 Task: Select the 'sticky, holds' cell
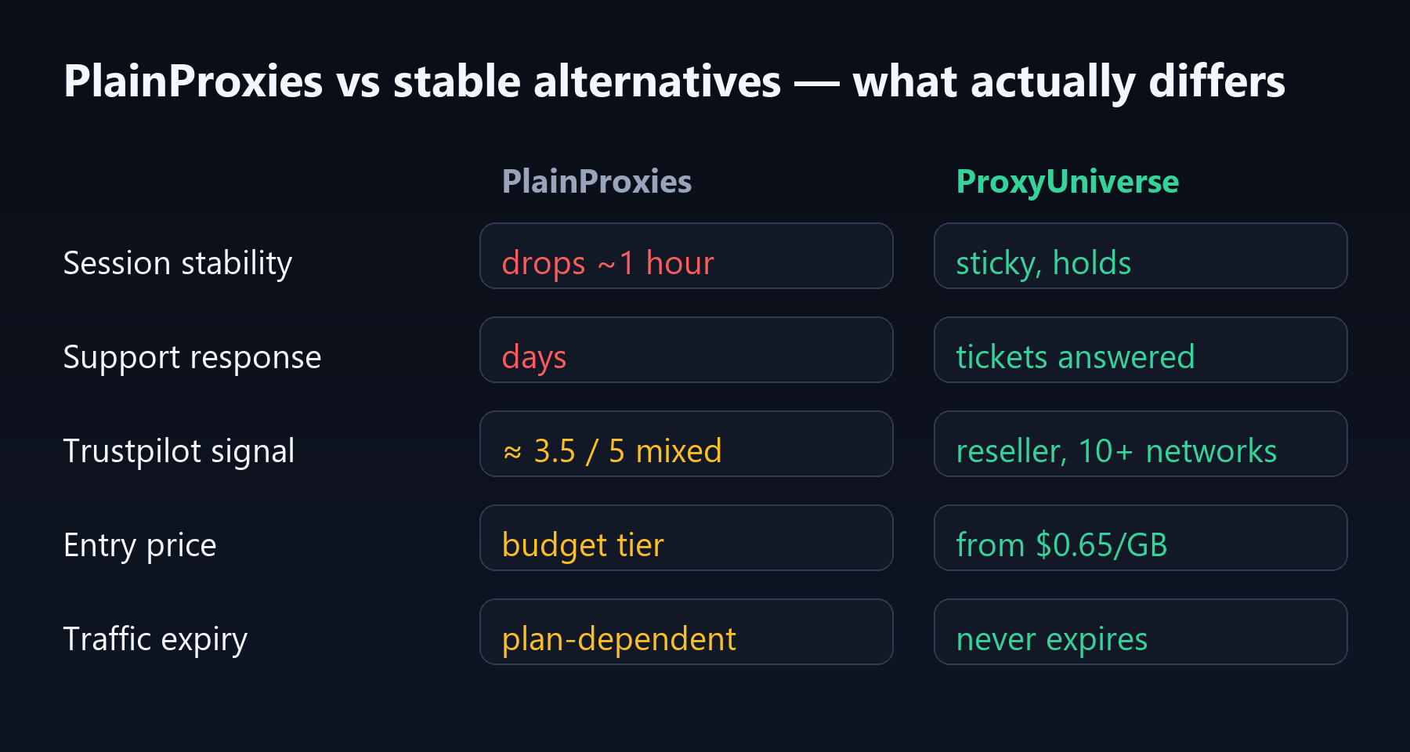1141,256
